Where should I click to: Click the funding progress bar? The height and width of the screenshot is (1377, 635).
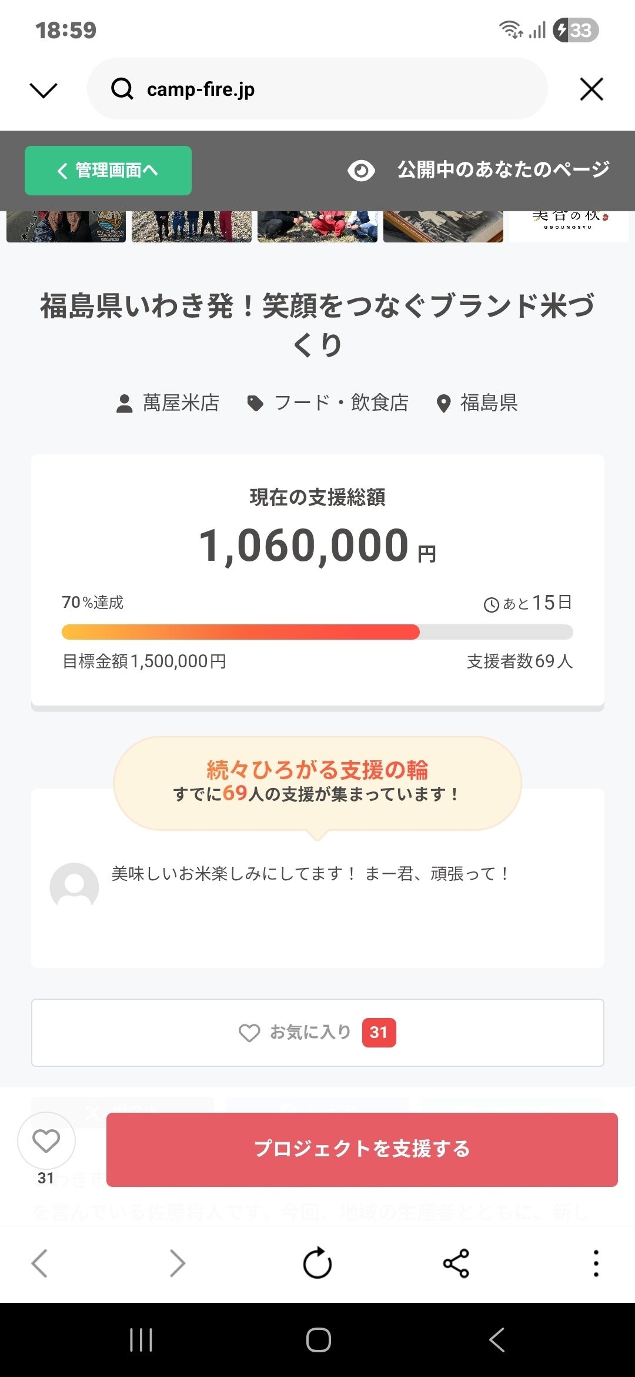pos(317,632)
